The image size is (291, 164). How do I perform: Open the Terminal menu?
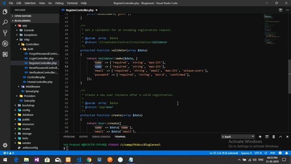tap(72, 3)
